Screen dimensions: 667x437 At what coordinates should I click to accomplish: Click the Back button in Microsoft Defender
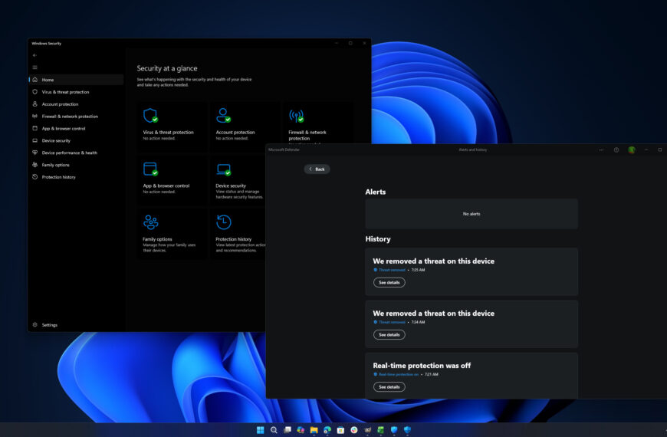317,169
